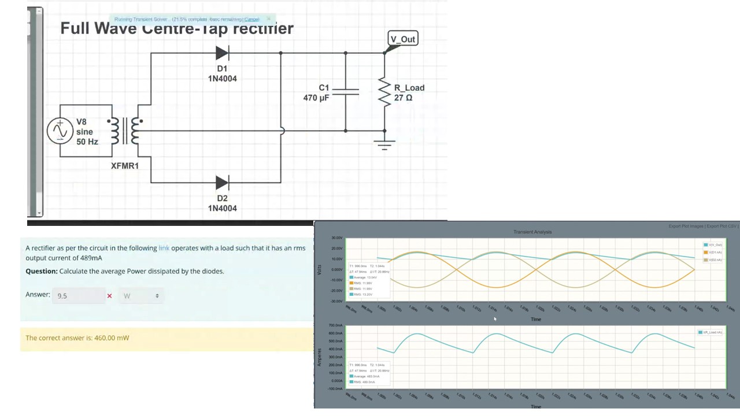
Task: Toggle the V(V_Out) trace in the legend
Action: click(715, 245)
